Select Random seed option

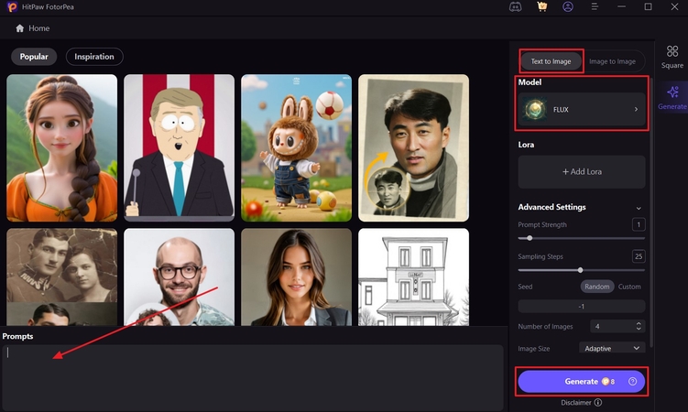[596, 287]
